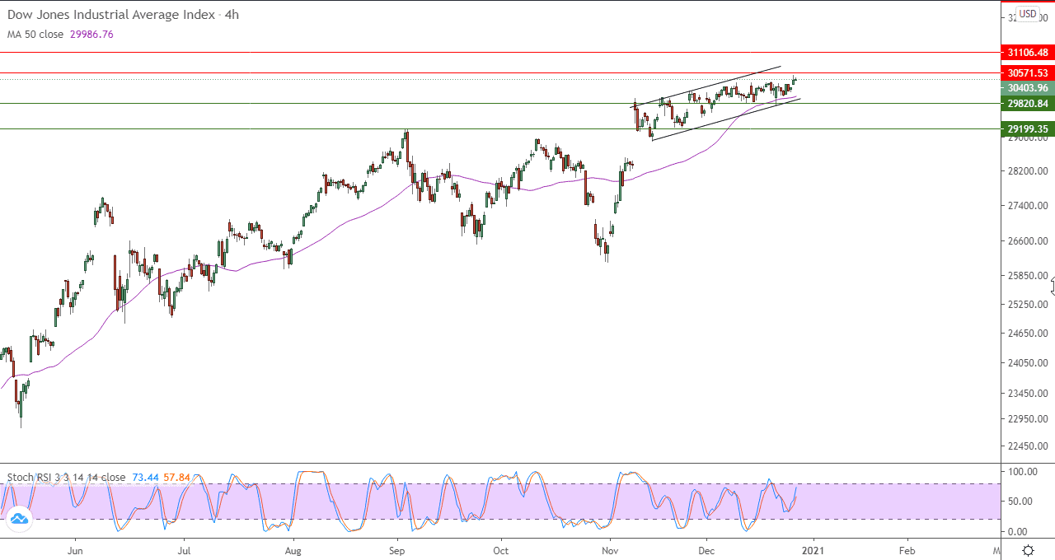Click the 4h interval label in title

point(232,15)
